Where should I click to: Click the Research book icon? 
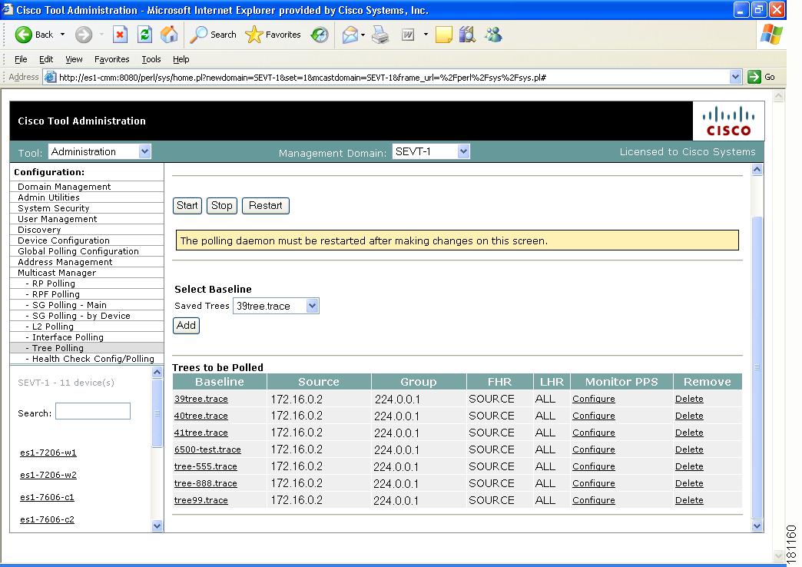coord(468,35)
